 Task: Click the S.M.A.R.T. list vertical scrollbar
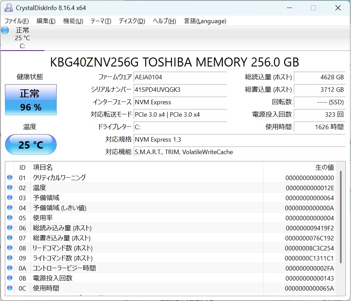(341, 216)
